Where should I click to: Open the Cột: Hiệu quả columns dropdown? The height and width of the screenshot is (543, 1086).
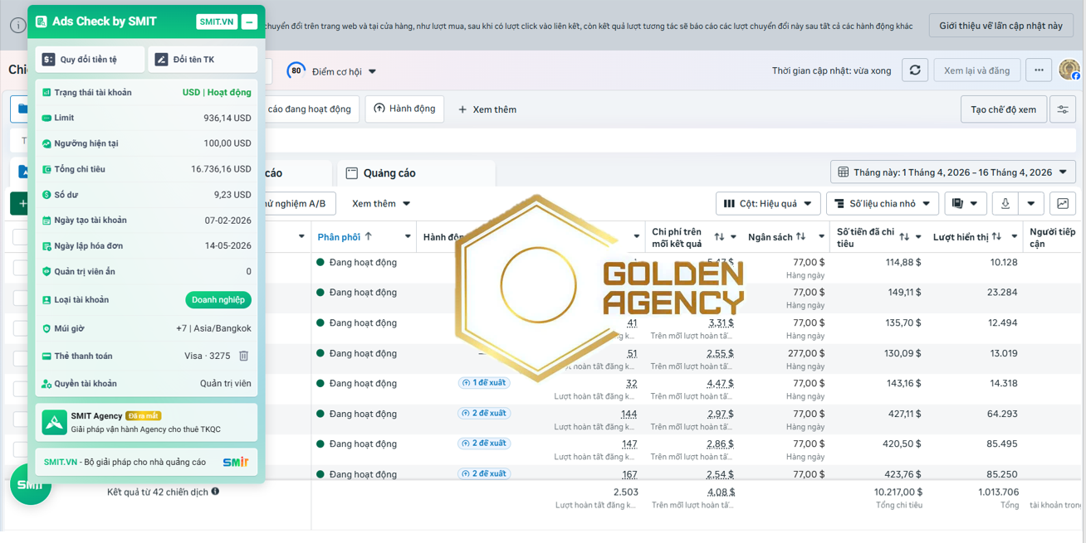point(768,204)
